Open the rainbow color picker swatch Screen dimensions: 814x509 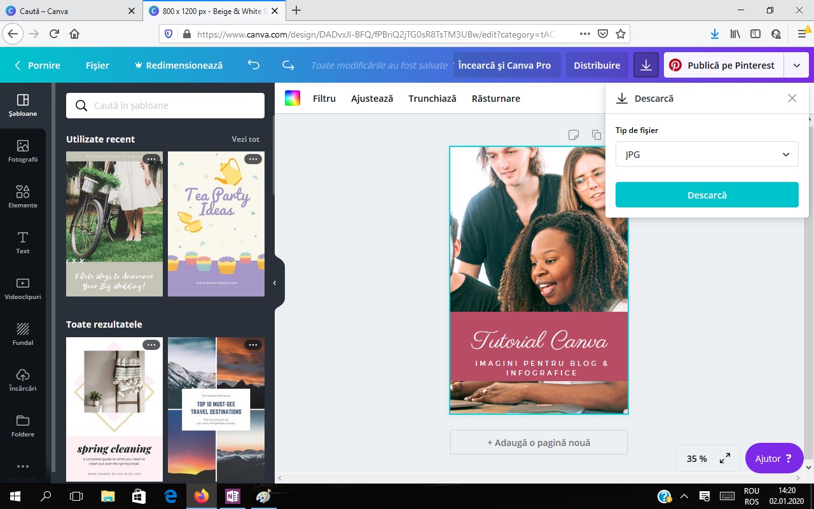(293, 98)
